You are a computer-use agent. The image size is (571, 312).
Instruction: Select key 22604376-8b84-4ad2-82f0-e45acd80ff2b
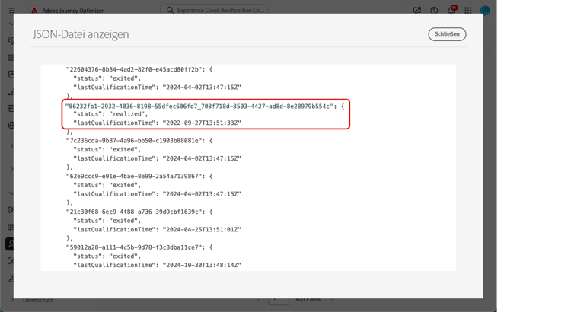click(x=134, y=69)
